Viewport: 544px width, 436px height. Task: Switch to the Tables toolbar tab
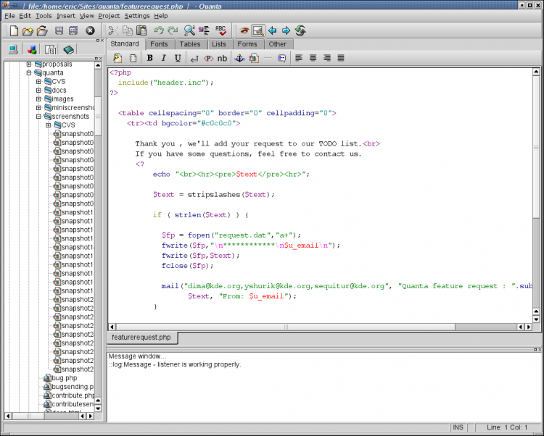[x=190, y=44]
